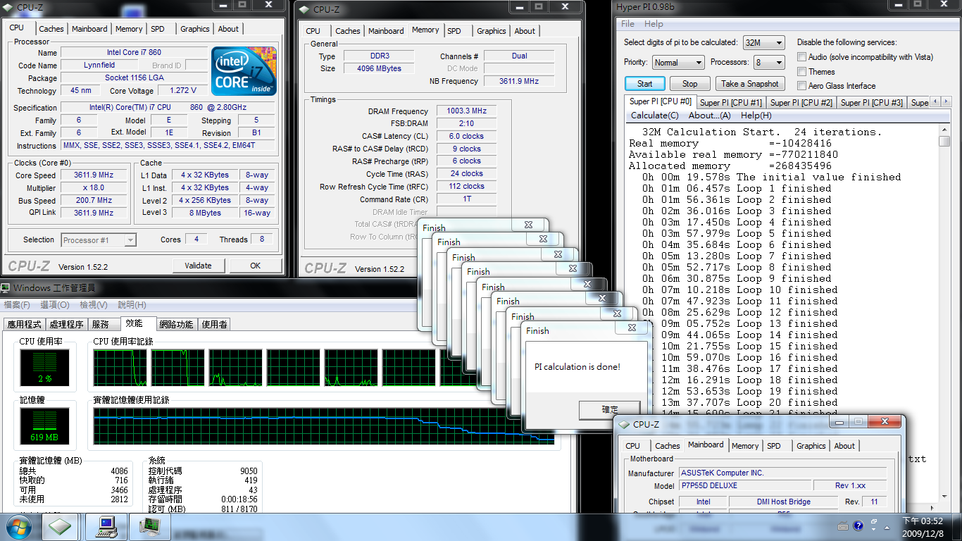Click the P7P55D DELUXE model field

point(744,485)
